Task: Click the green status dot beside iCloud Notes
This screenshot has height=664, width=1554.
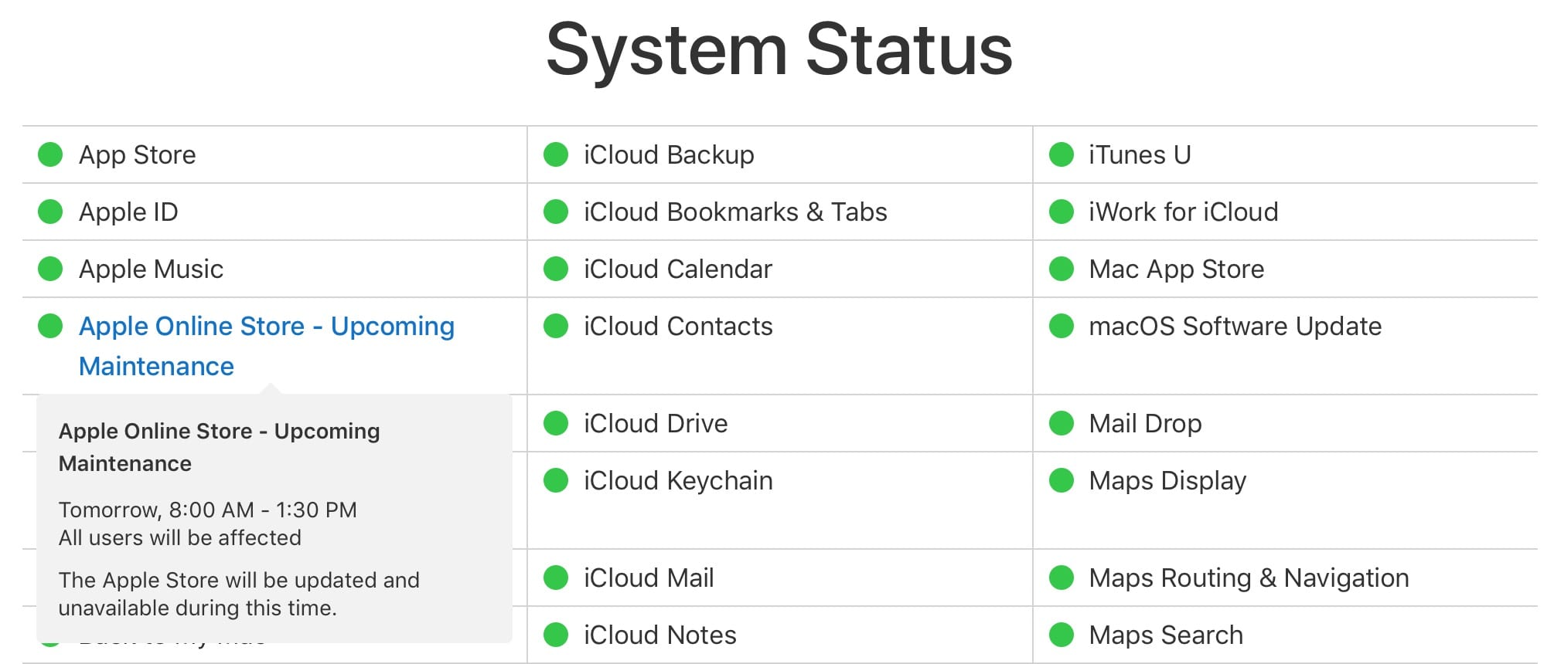Action: click(x=556, y=635)
